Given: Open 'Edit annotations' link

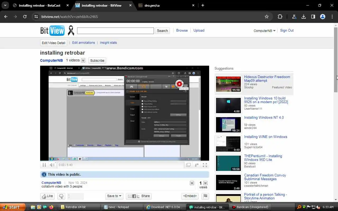Looking at the screenshot, I should [x=83, y=42].
